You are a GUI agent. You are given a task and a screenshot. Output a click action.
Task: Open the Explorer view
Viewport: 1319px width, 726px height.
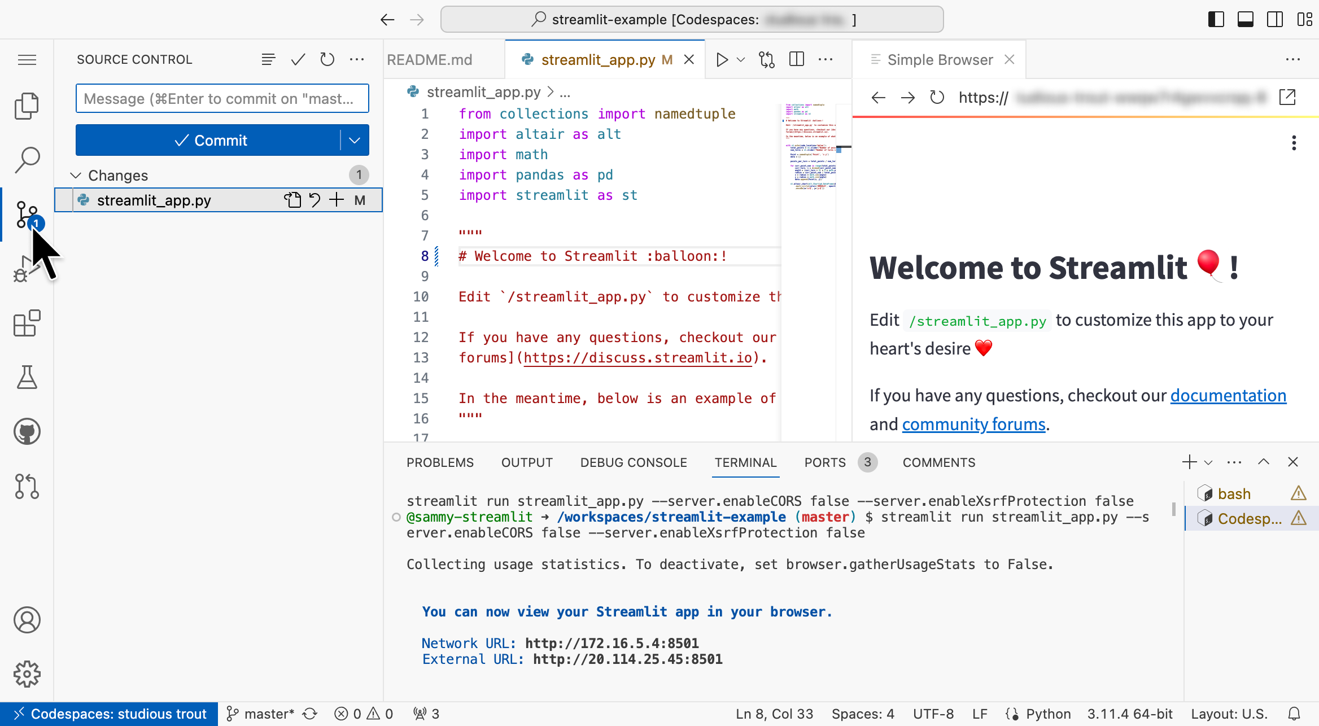(27, 106)
